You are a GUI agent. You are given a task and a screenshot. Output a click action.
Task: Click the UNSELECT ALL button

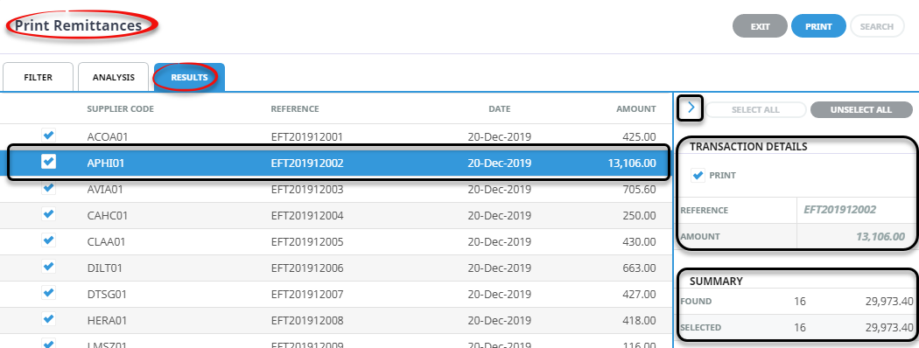[x=861, y=109]
